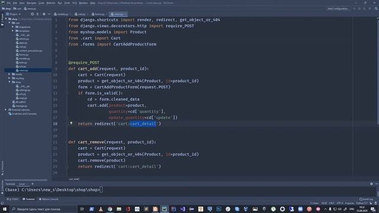Click the Search Everywhere magnifier icon
This screenshot has height=213, width=379.
(376, 8)
